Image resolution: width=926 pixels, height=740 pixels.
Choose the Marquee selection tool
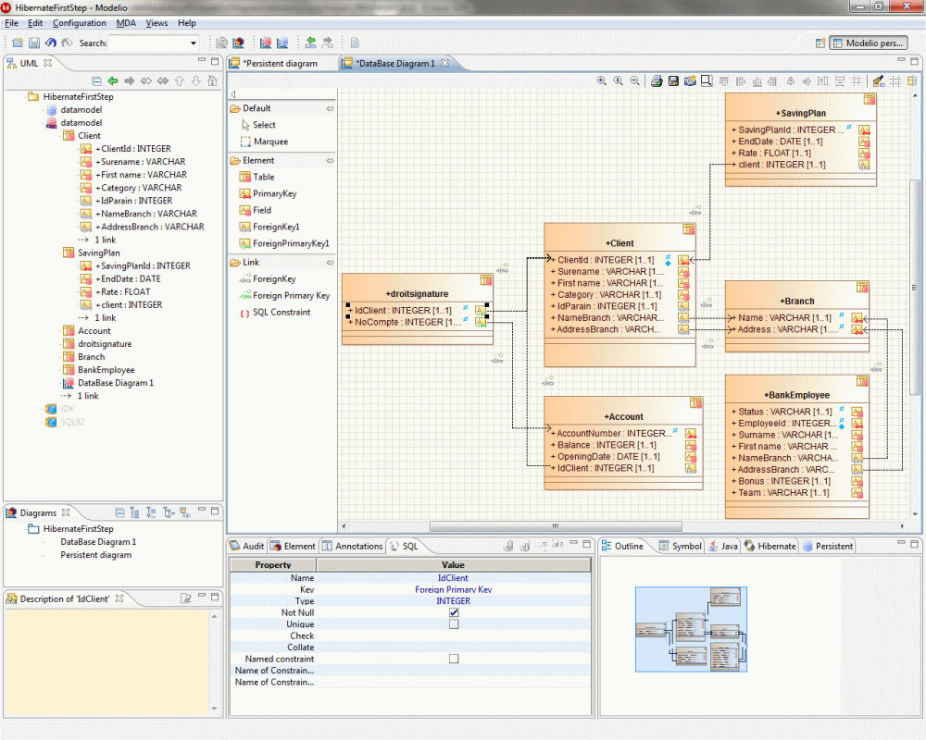point(264,142)
